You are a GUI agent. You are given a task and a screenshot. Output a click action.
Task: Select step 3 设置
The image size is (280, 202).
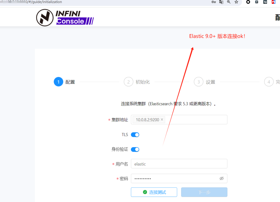pyautogui.click(x=205, y=82)
